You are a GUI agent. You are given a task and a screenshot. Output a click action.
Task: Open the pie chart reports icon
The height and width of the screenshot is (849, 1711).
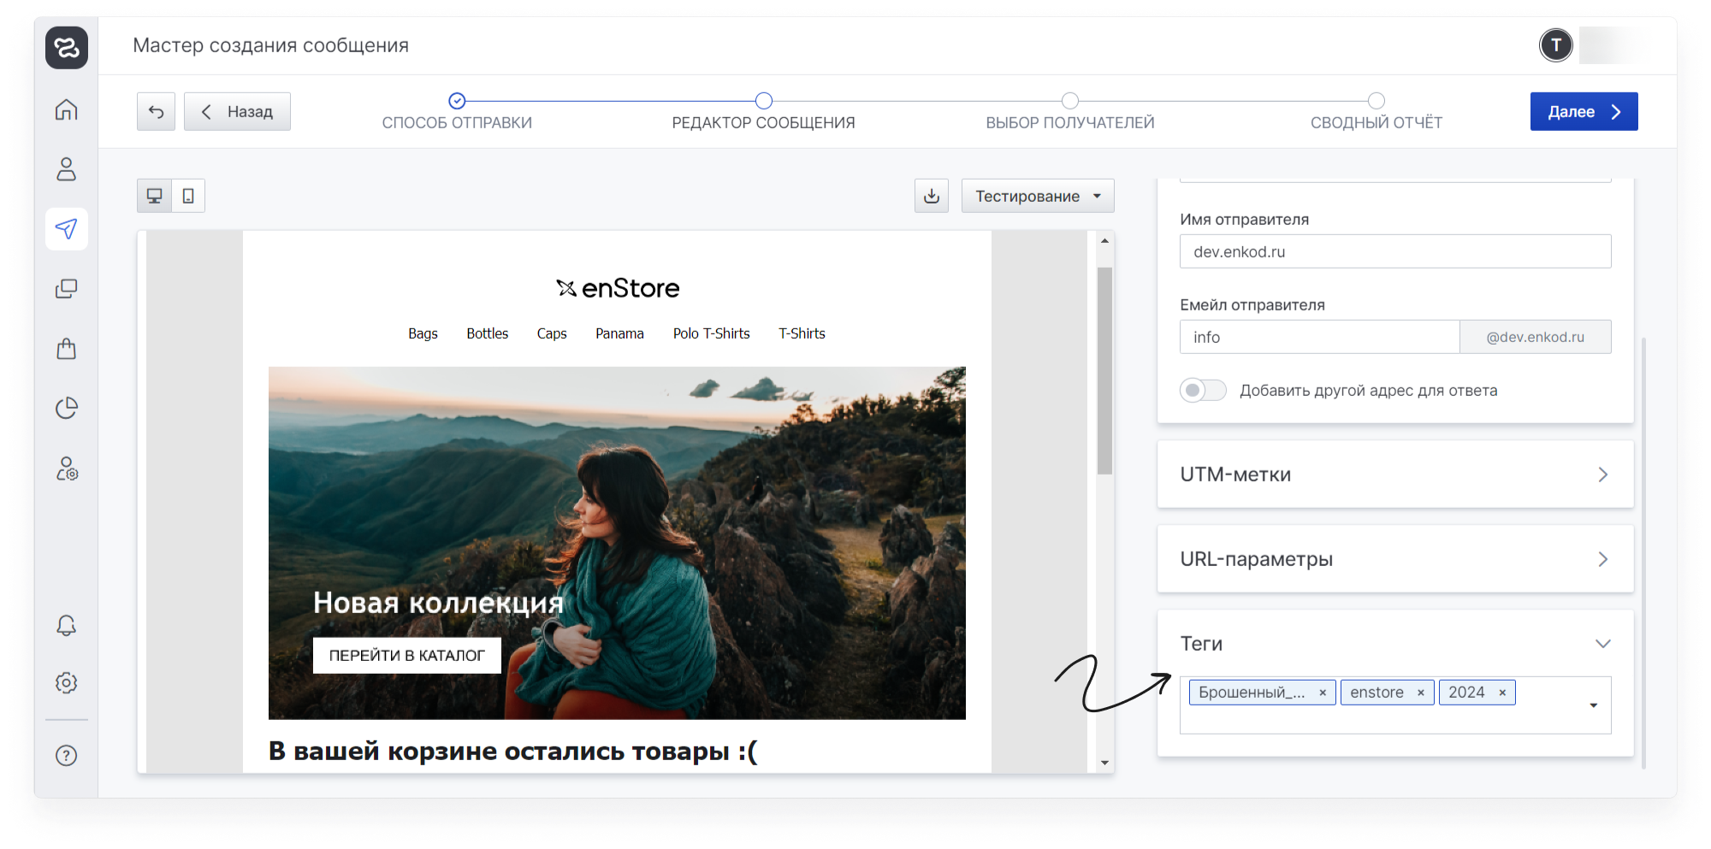tap(67, 408)
